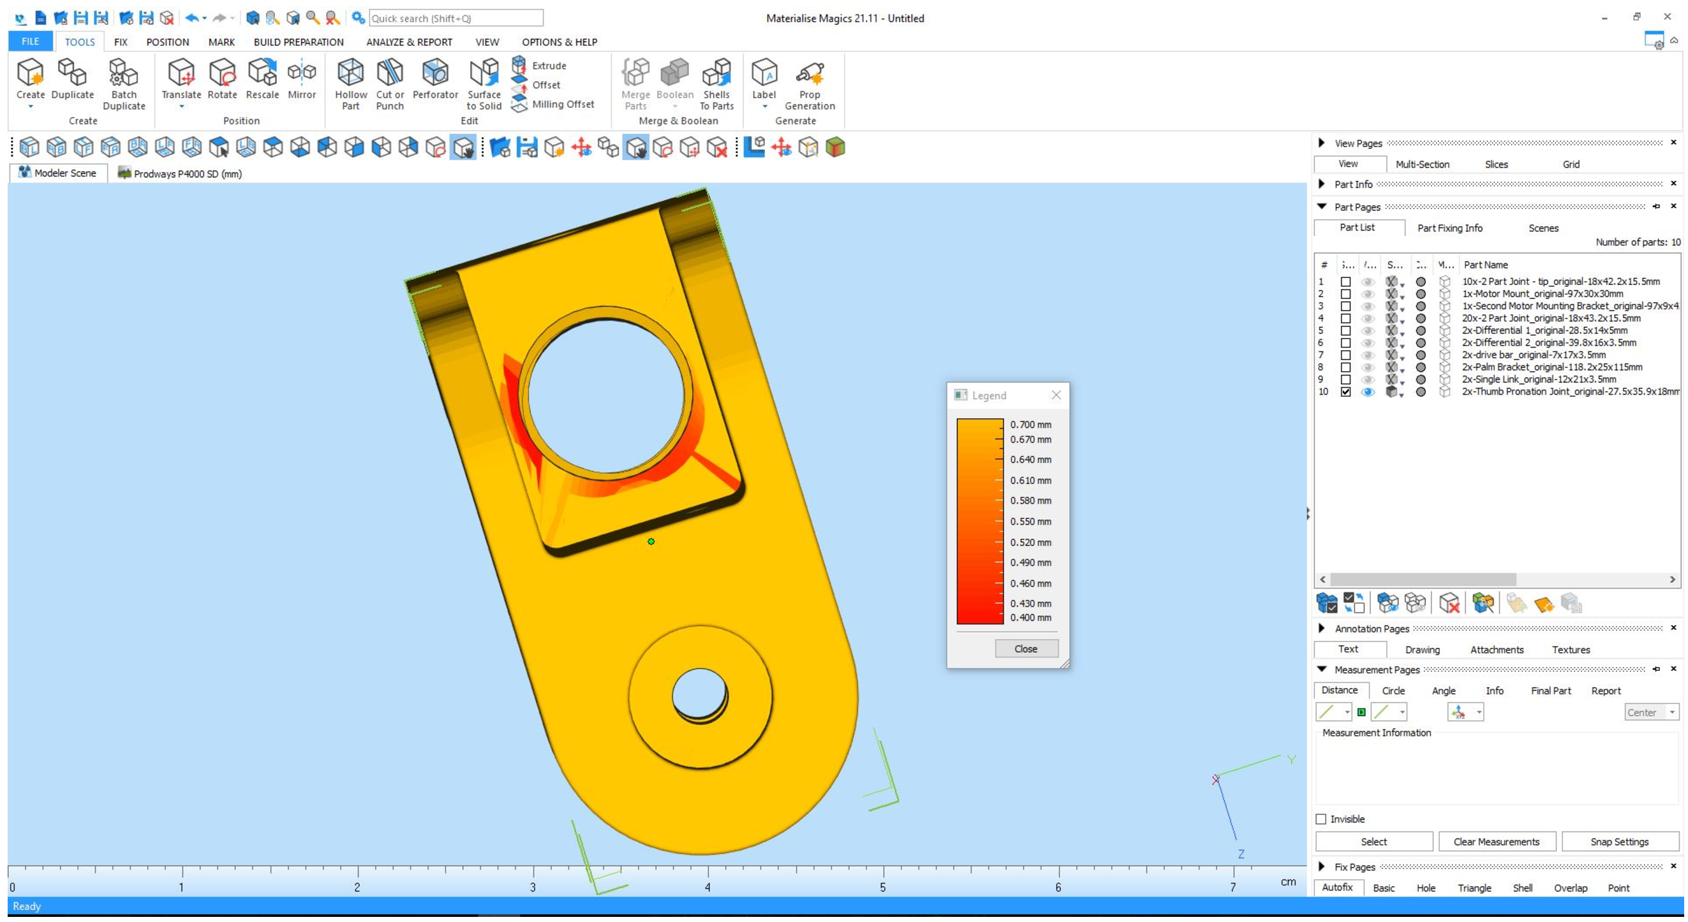Close the Legend dialog with Close button
1688x922 pixels.
point(1026,648)
